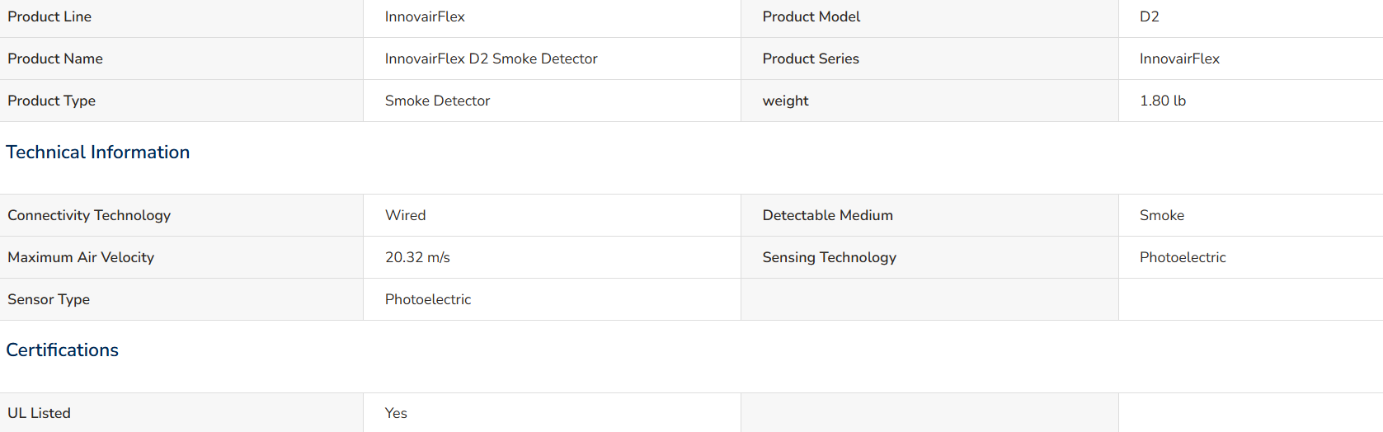The height and width of the screenshot is (432, 1383).
Task: Select the Photoelectric value under Sensor Type
Action: coord(428,299)
